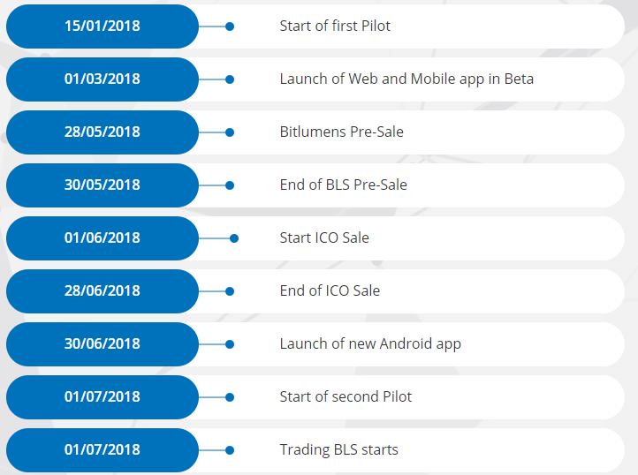This screenshot has height=475, width=638.
Task: Select the 28/06/2018 date badge
Action: tap(103, 291)
